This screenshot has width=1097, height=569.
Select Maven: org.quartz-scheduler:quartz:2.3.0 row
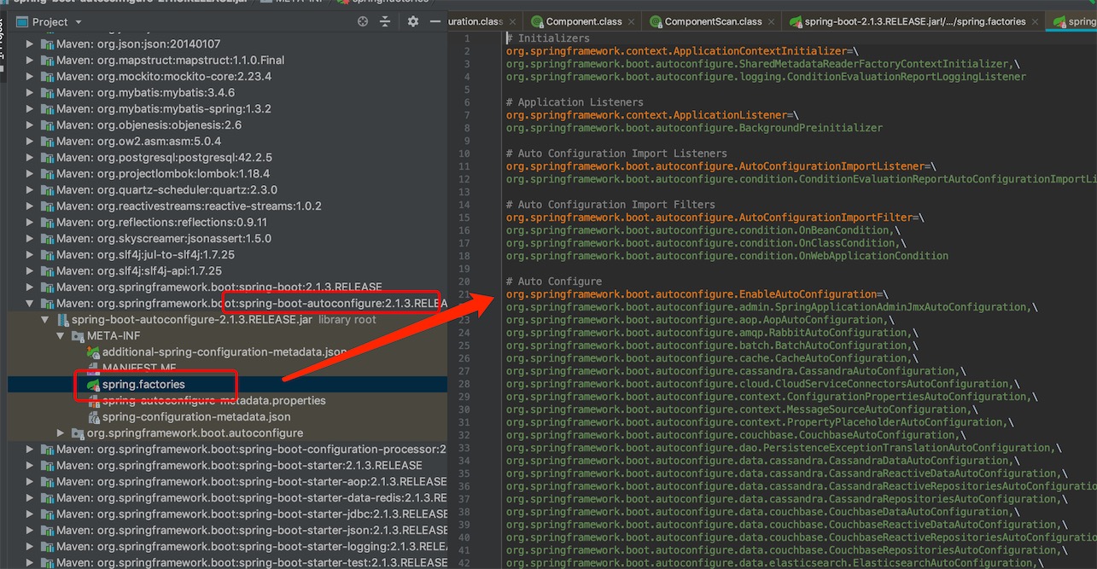click(227, 189)
